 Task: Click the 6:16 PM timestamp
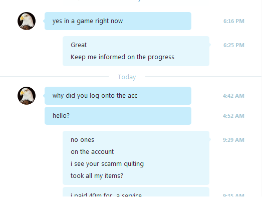(234, 21)
